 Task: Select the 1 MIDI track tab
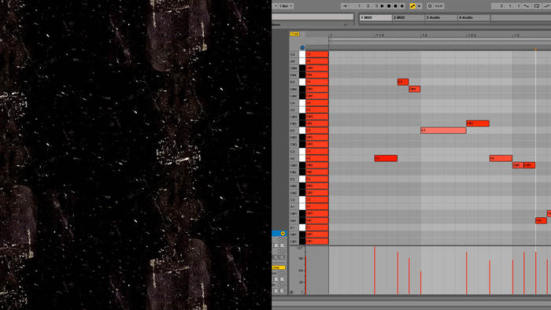[x=375, y=17]
